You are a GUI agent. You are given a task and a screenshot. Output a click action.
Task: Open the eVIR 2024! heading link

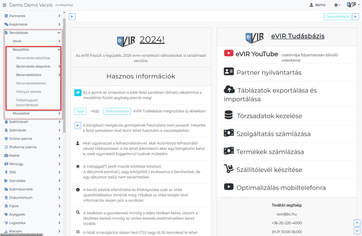[152, 40]
